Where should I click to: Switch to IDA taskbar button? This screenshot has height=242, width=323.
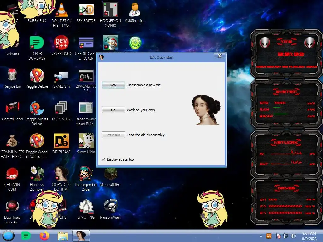pyautogui.click(x=81, y=236)
